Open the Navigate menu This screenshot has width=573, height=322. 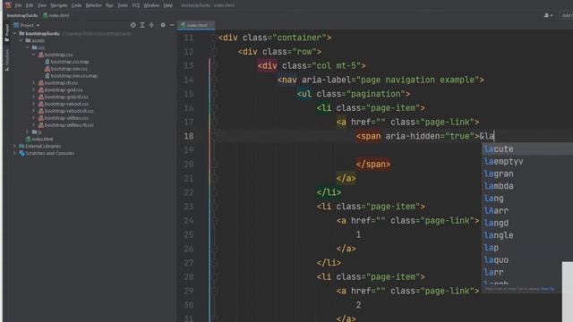coord(59,5)
